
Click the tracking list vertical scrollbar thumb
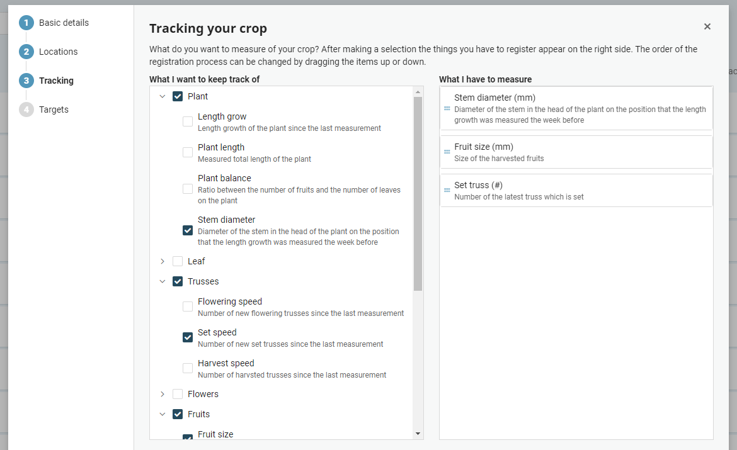(418, 194)
